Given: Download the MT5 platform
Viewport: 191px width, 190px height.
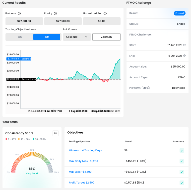Looking at the screenshot, I should [179, 88].
